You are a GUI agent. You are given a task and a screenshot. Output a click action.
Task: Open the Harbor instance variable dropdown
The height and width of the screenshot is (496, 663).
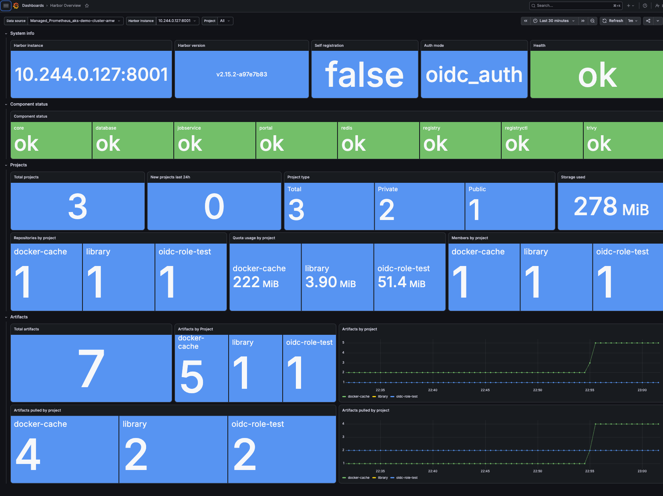[x=177, y=21]
